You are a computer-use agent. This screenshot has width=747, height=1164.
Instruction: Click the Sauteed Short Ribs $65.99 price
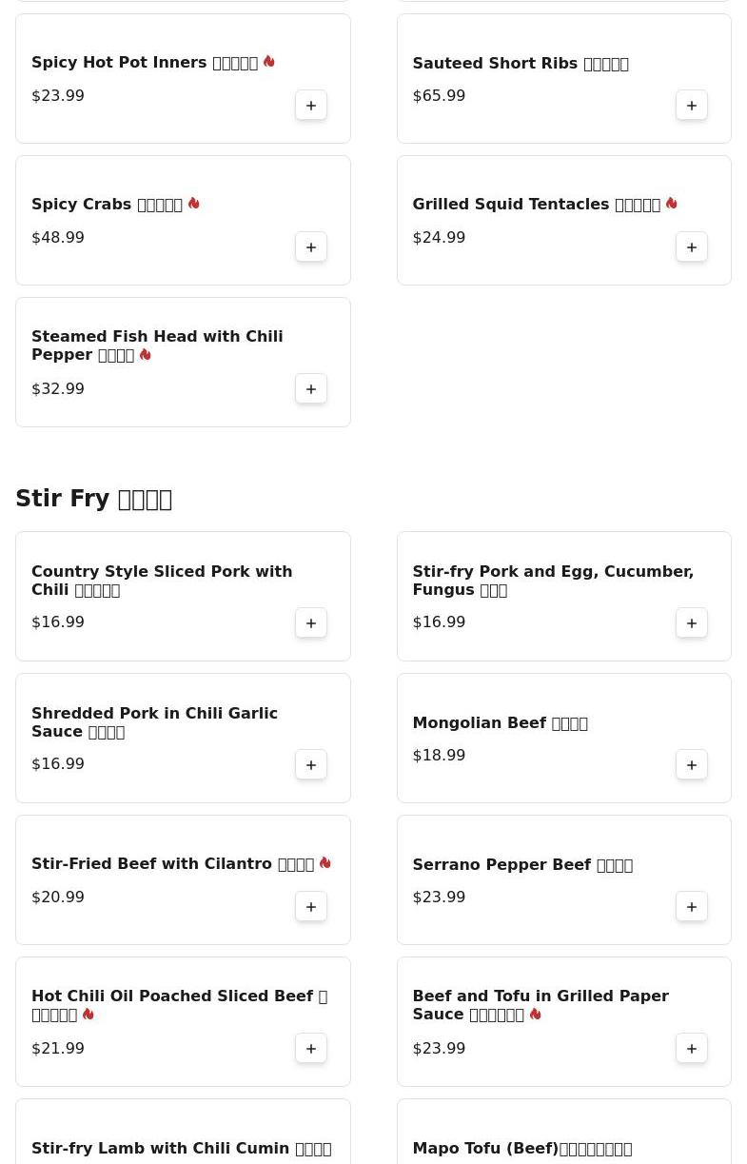pos(439,96)
